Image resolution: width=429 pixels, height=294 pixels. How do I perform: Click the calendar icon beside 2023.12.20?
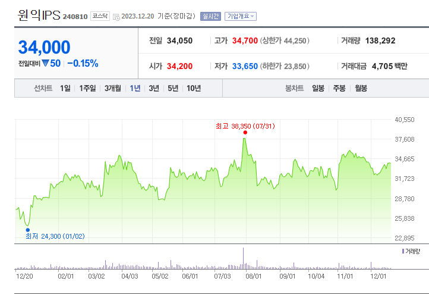(x=116, y=17)
